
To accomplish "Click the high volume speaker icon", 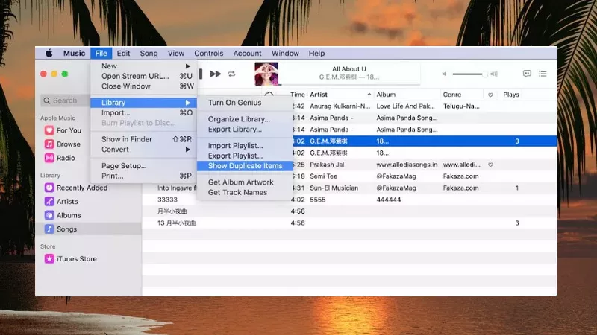I will pos(494,74).
